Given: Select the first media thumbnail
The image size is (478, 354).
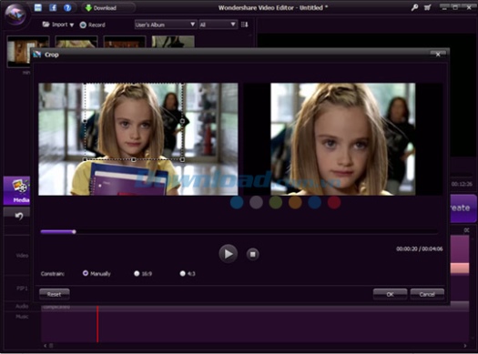Looking at the screenshot, I should point(18,51).
